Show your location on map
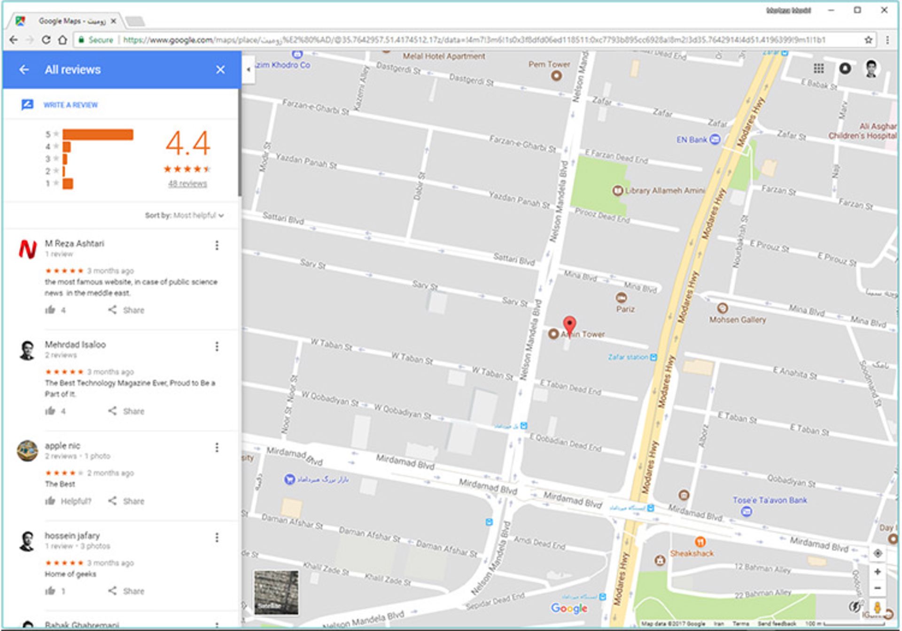Viewport: 902px width, 631px height. pos(877,553)
